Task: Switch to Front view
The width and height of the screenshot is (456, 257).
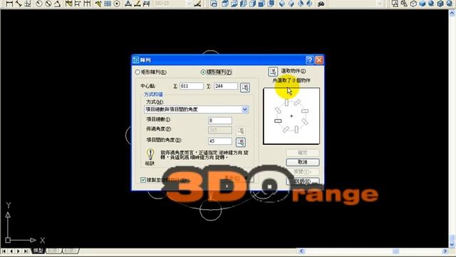Action: coord(262,4)
